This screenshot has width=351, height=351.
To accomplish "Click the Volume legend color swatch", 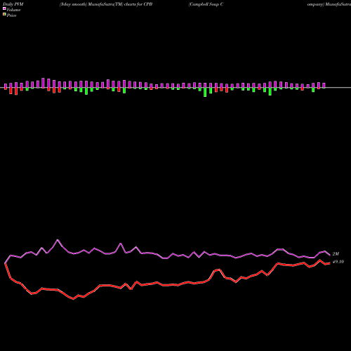I will point(4,8).
